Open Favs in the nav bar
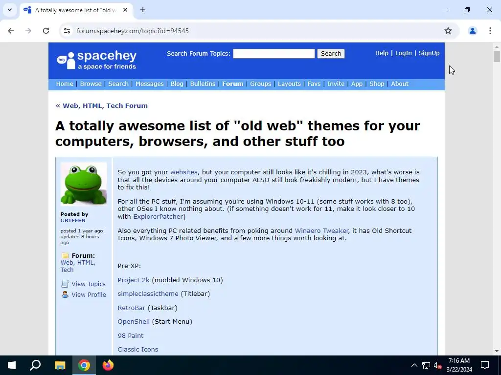Image resolution: width=501 pixels, height=375 pixels. pyautogui.click(x=314, y=84)
